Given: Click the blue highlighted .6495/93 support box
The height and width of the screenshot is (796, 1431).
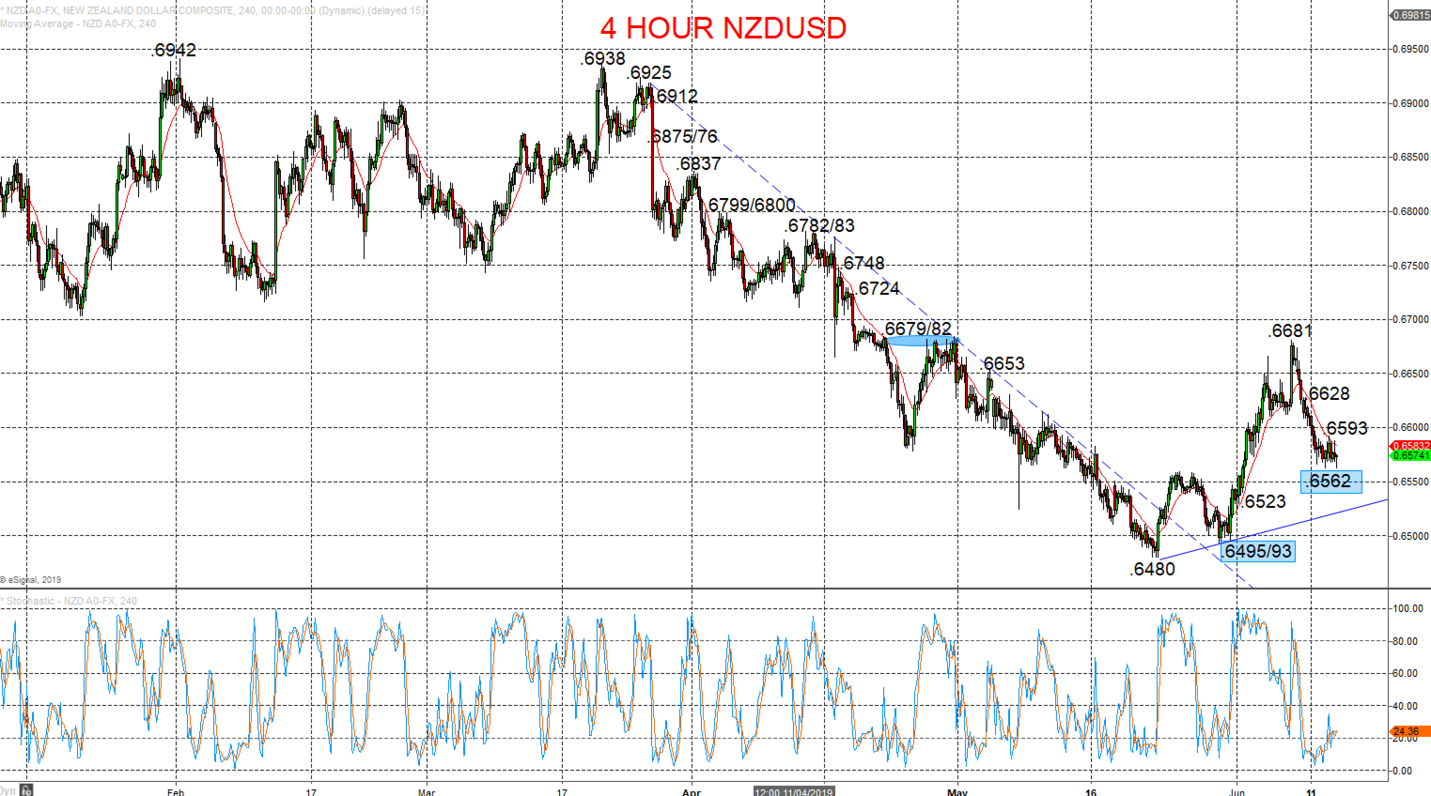Looking at the screenshot, I should (1257, 551).
